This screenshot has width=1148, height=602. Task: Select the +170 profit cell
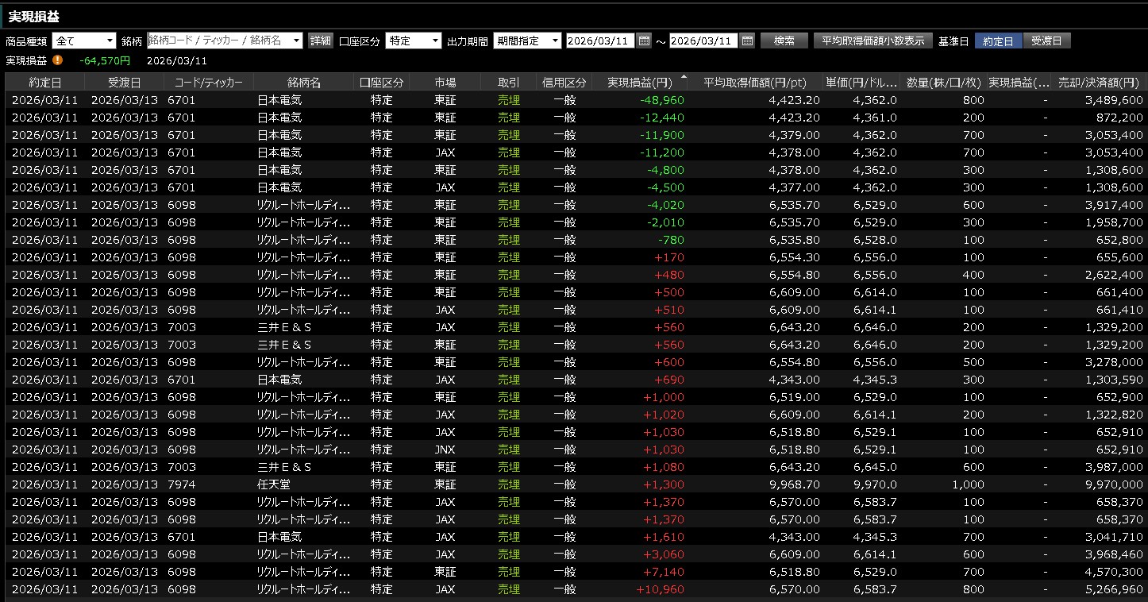pos(668,257)
